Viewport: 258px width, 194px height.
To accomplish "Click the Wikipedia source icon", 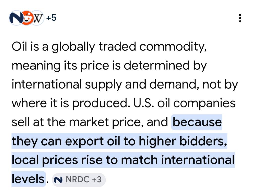I will pos(37,18).
